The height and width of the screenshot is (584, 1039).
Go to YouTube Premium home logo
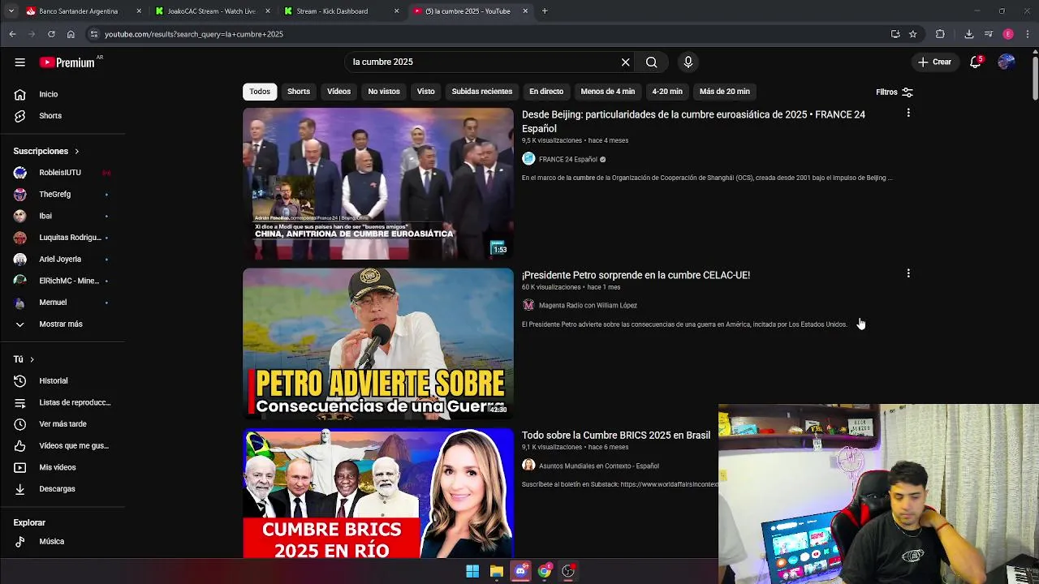coord(67,62)
